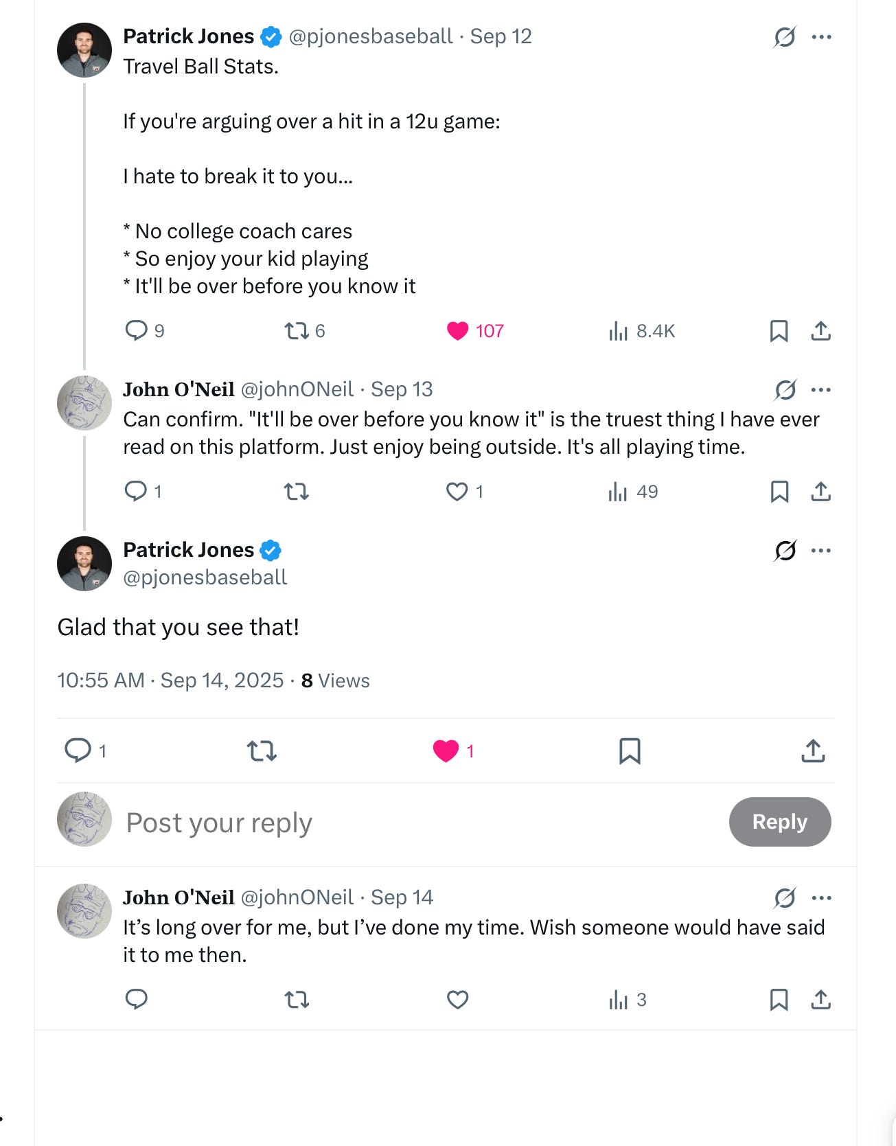Click the gray Reply button

coord(779,822)
